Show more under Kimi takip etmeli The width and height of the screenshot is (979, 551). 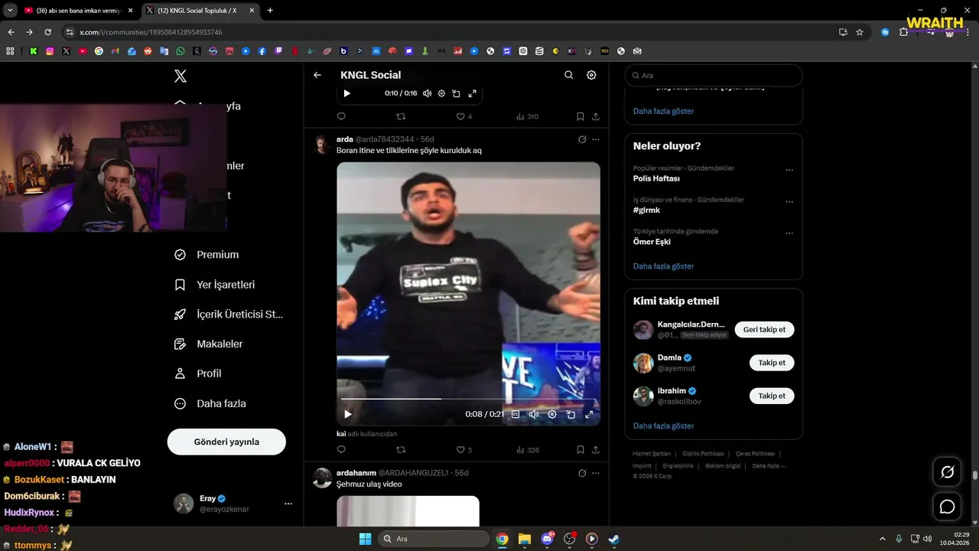(x=663, y=425)
